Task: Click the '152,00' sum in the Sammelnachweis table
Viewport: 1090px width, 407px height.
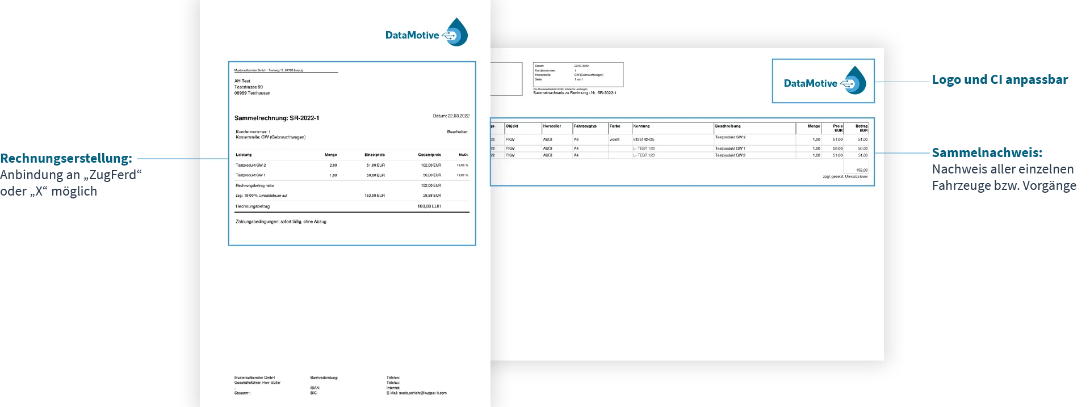Action: click(x=862, y=170)
